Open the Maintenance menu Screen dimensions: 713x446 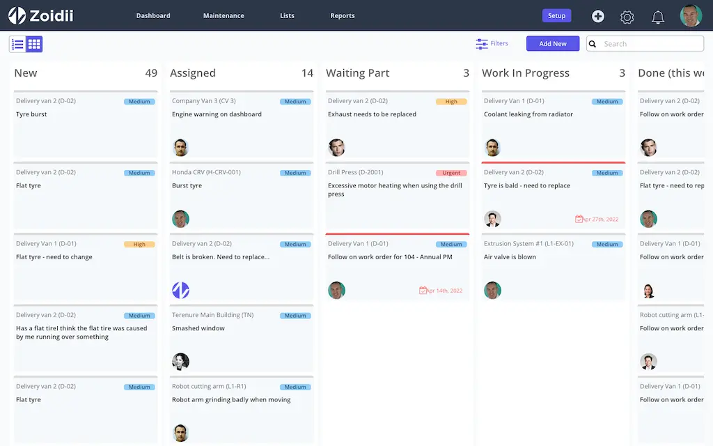pyautogui.click(x=224, y=15)
